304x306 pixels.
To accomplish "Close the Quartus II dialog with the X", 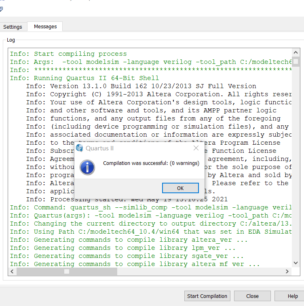I will tap(196, 148).
